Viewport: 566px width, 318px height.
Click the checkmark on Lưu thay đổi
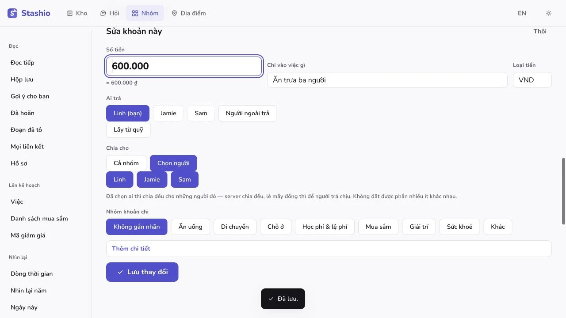120,272
